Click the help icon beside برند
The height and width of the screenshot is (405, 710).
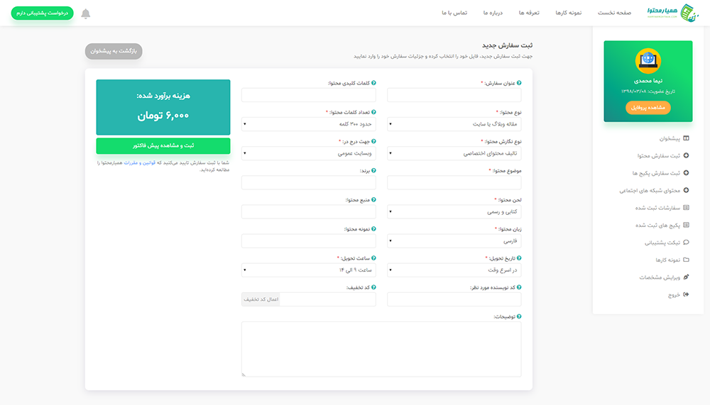pos(373,171)
